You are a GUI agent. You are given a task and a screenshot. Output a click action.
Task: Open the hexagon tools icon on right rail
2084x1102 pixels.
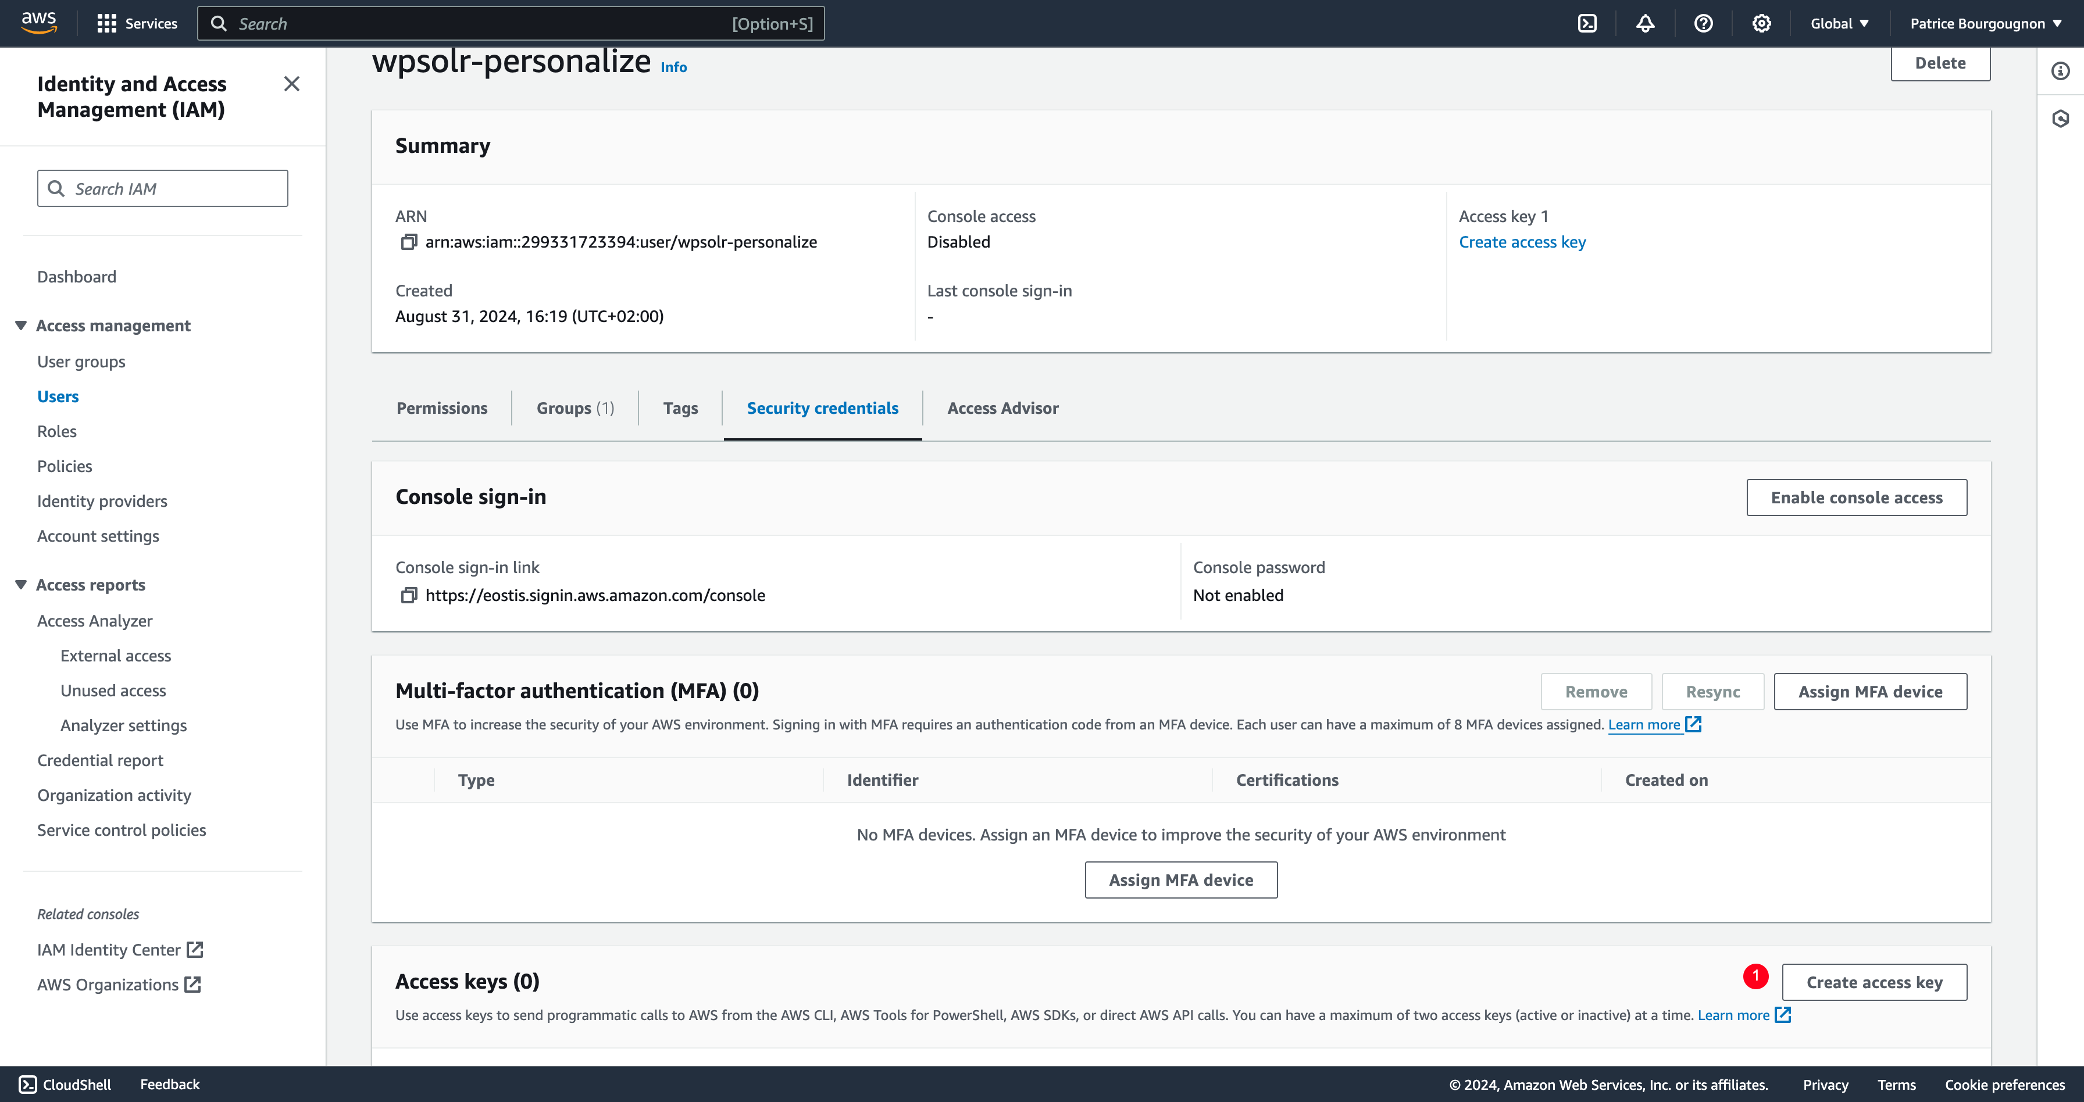coord(2061,119)
